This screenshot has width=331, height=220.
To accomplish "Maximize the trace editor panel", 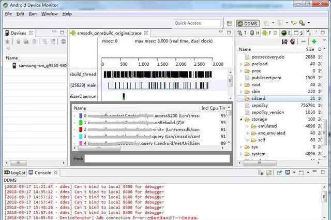I will [229, 33].
